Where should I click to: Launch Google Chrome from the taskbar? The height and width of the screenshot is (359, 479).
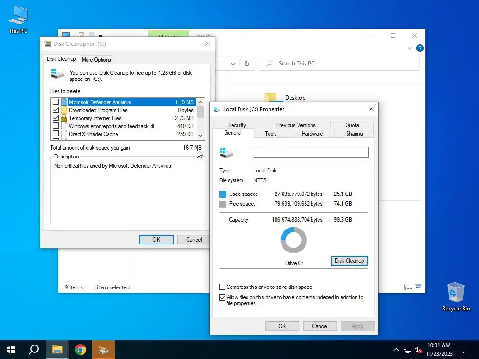[80, 350]
